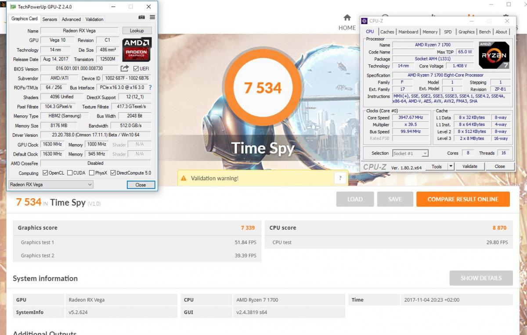Click the CPU-Z Core Voltage 1.408 V field

coord(460,66)
